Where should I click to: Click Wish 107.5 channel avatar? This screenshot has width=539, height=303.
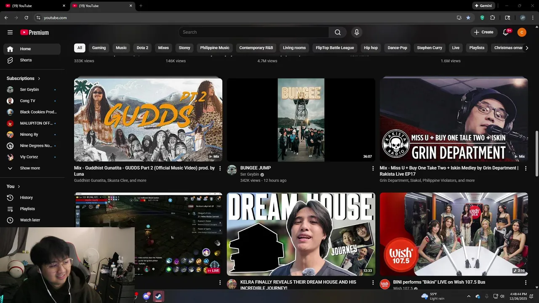385,284
